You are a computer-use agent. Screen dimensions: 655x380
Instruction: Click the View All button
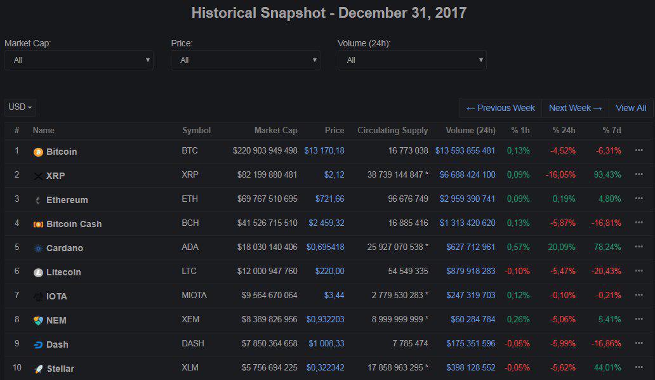631,108
